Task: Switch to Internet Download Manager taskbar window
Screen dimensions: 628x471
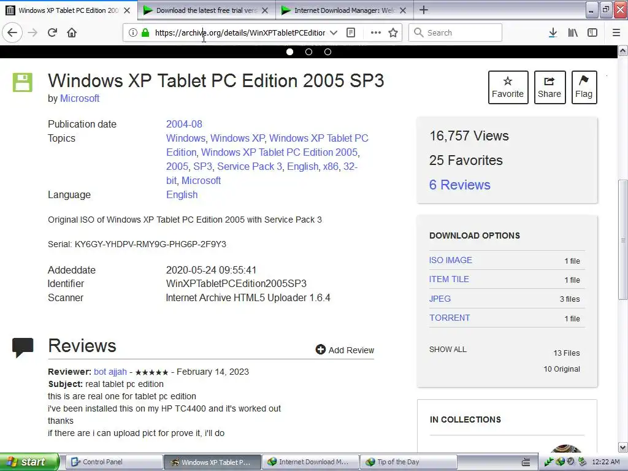Action: (x=311, y=462)
